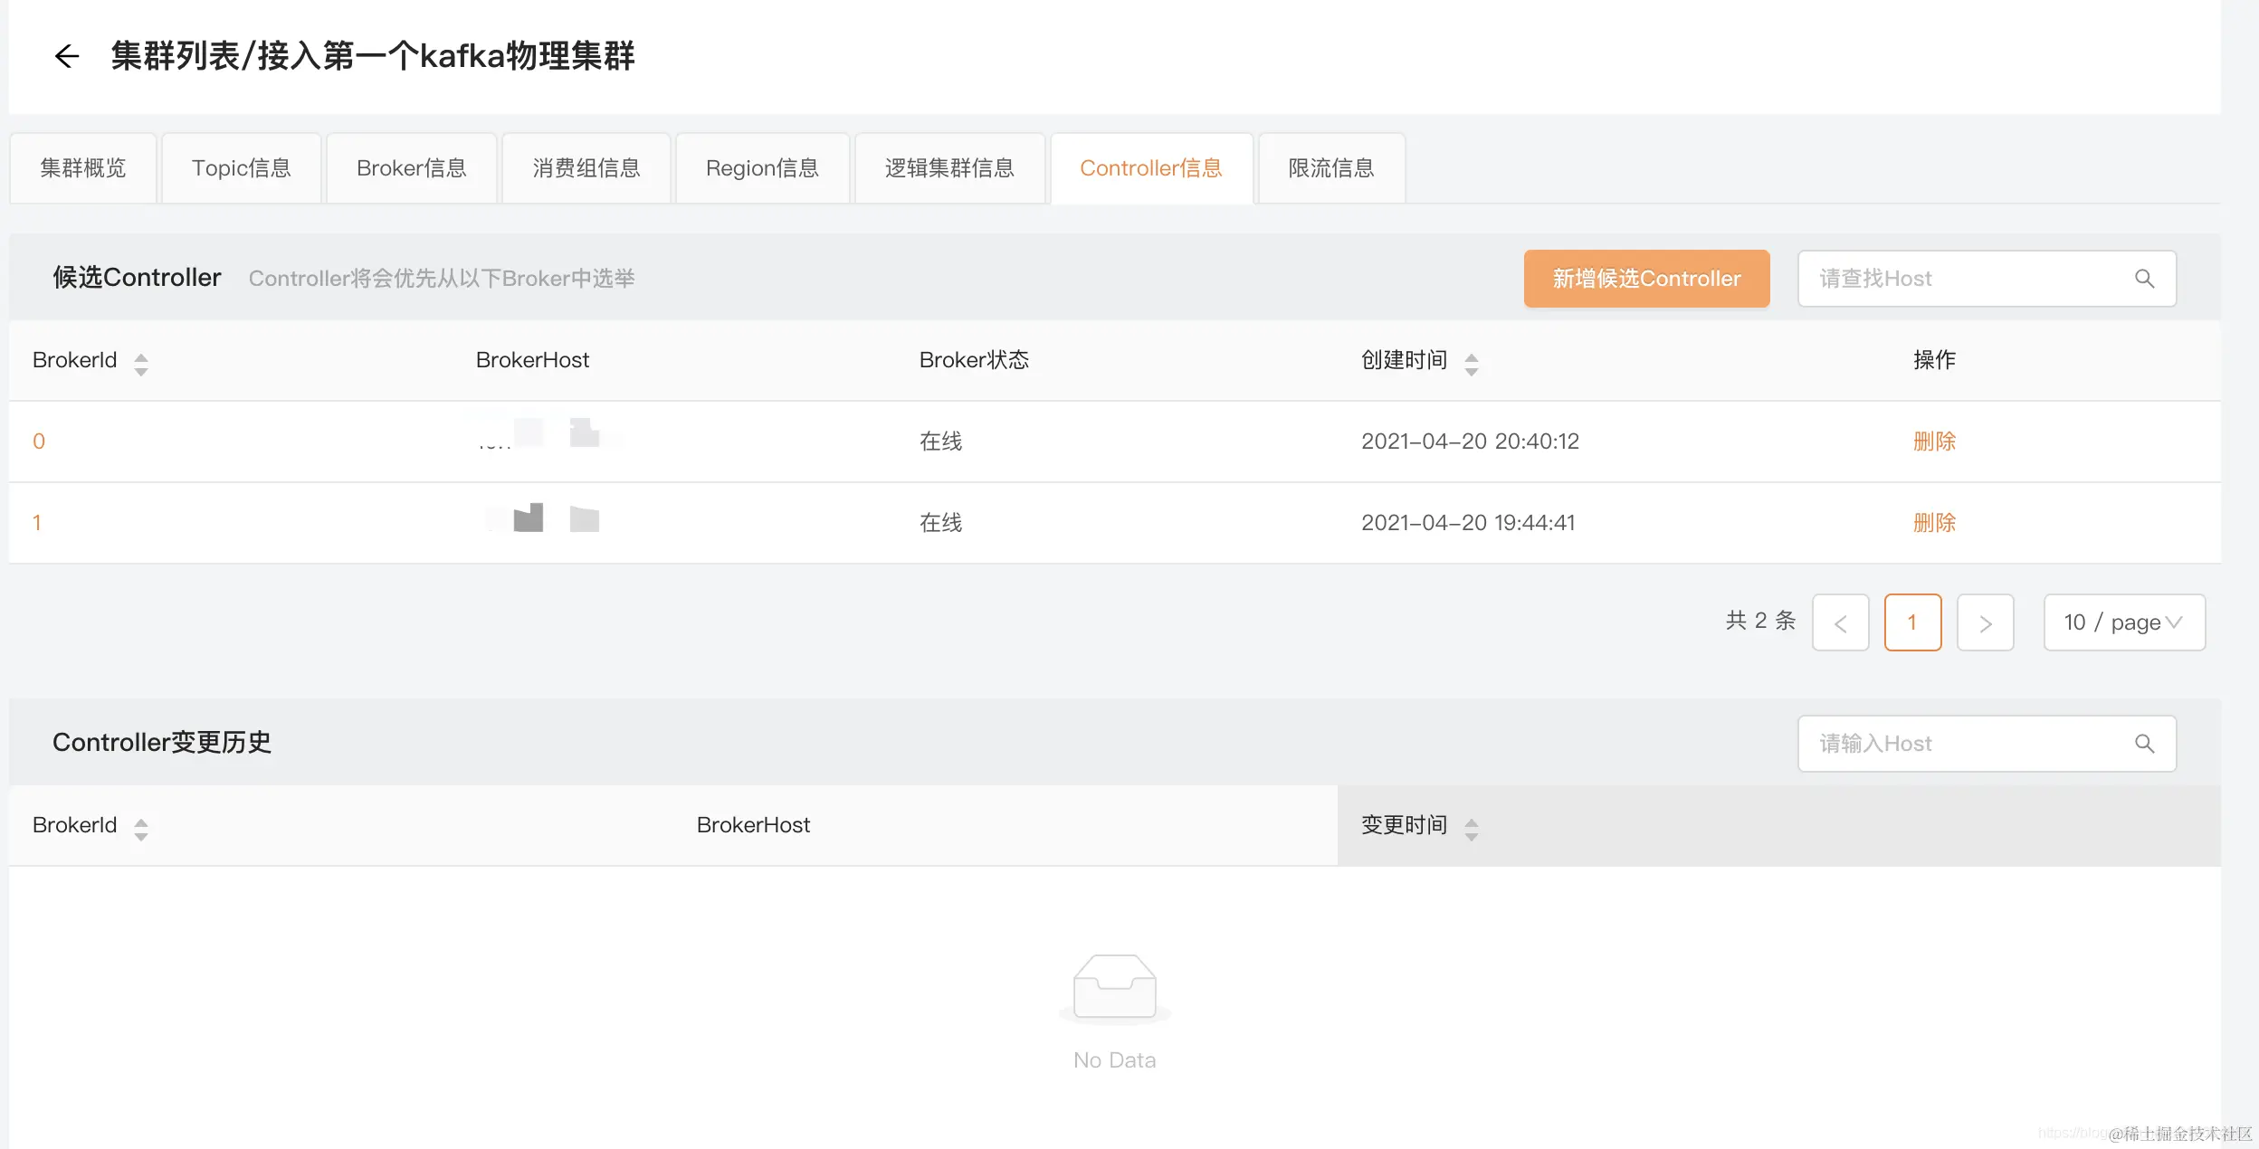Screen dimensions: 2259x1149
Task: Switch to the 限流信息 tab
Action: point(1331,167)
